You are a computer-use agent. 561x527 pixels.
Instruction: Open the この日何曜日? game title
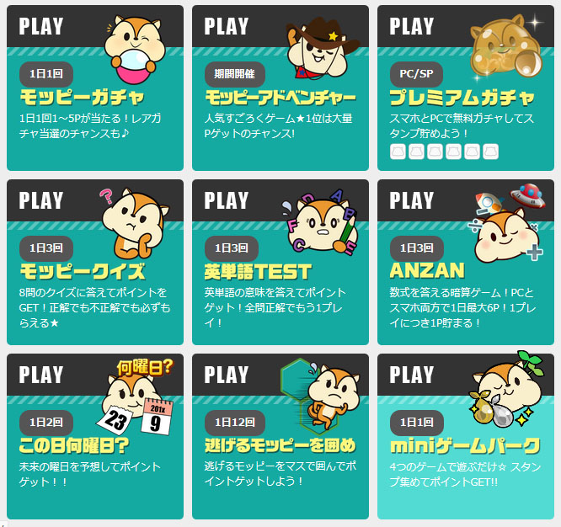[x=74, y=445]
